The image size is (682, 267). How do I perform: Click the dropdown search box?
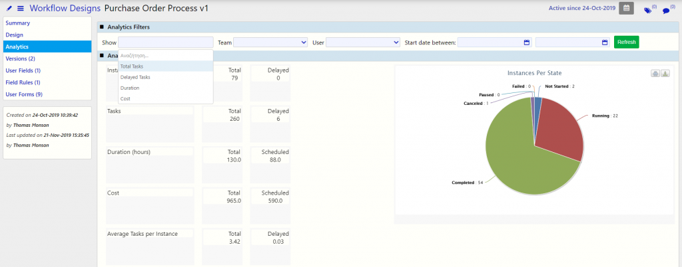(166, 56)
